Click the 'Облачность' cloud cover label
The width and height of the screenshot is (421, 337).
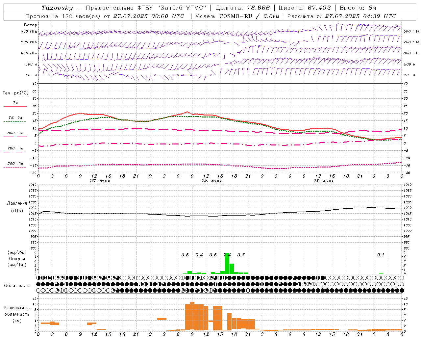click(x=17, y=286)
